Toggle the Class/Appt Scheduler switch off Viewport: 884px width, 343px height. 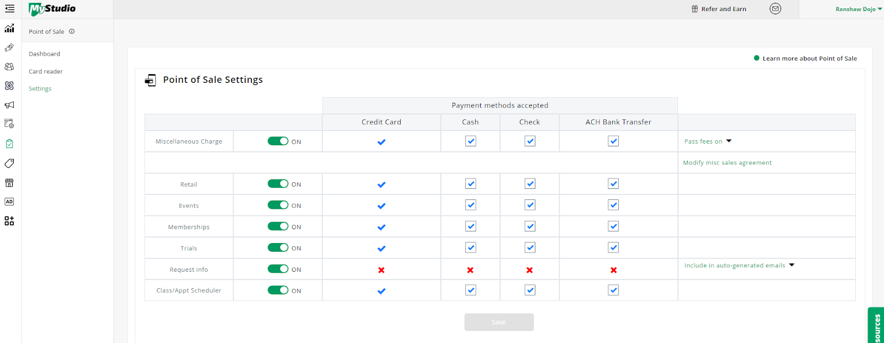click(278, 290)
